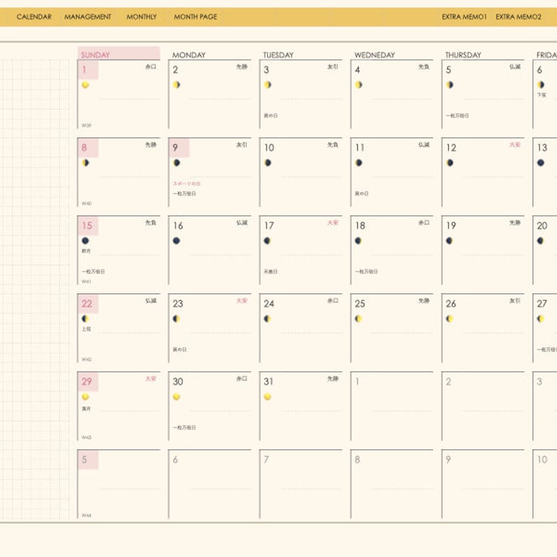Screen dimensions: 557x557
Task: Open the day link for date 31
Action: pos(269,381)
